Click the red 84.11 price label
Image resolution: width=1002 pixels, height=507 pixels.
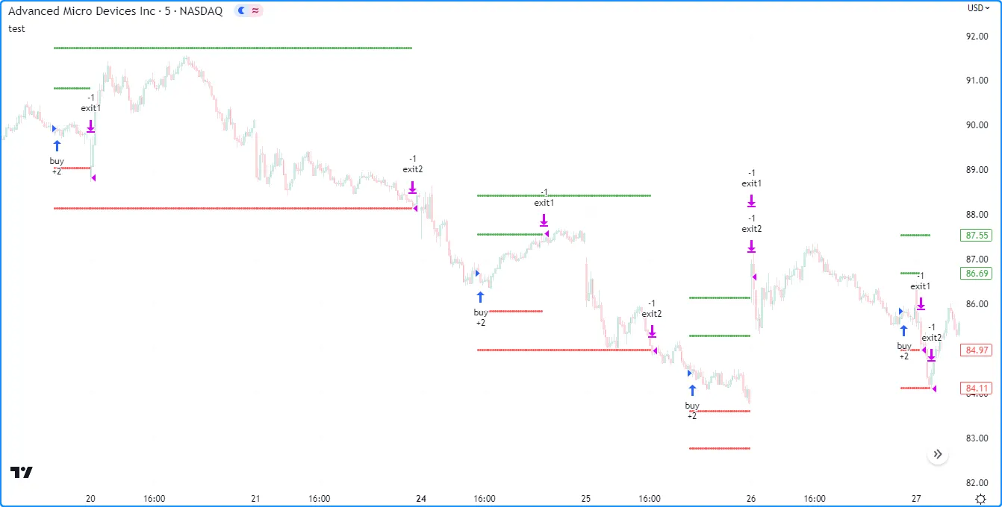(977, 388)
